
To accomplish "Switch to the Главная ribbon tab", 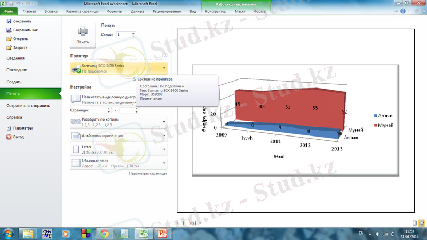I will (30, 11).
